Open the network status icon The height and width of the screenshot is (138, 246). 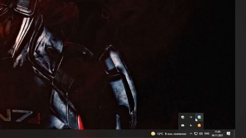tap(196, 134)
